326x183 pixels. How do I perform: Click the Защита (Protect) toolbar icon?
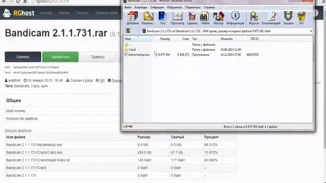click(288, 18)
